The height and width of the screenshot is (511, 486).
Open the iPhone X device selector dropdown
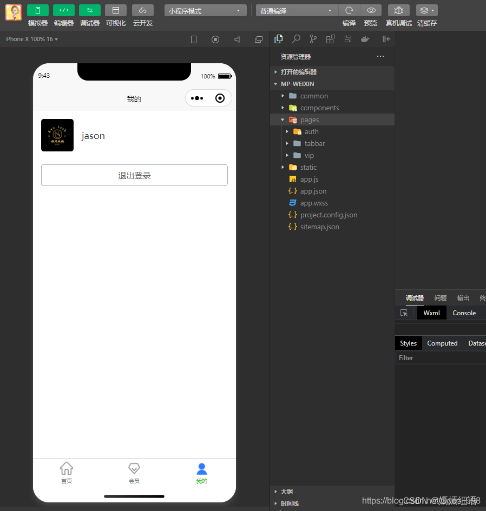click(x=31, y=39)
